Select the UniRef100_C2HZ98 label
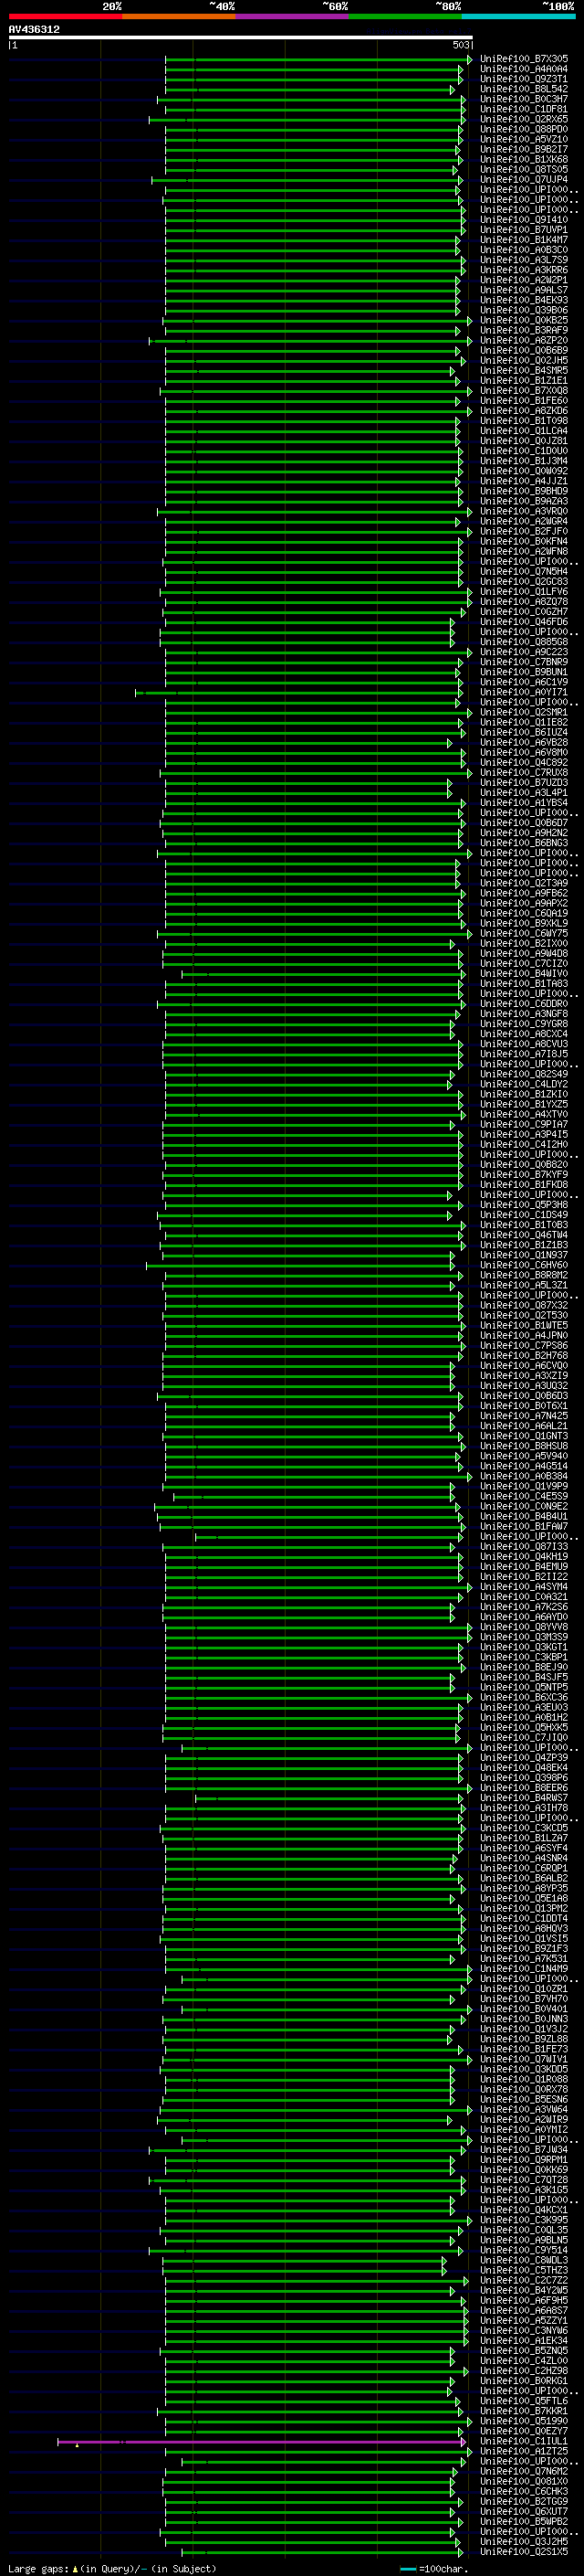Viewport: 584px width, 2576px height. pyautogui.click(x=523, y=2370)
